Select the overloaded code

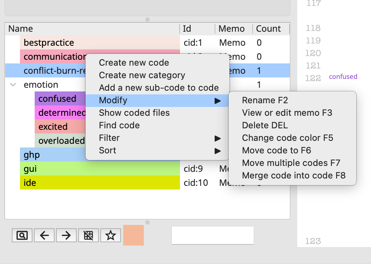click(60, 141)
